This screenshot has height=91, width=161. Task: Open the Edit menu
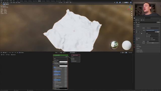pyautogui.click(x=5, y=1)
